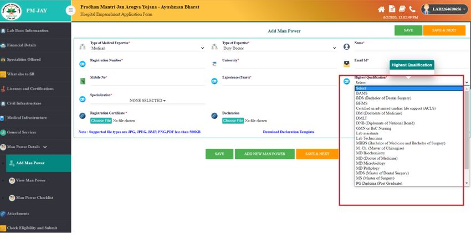Open Type of Expertise dropdown

[279, 48]
